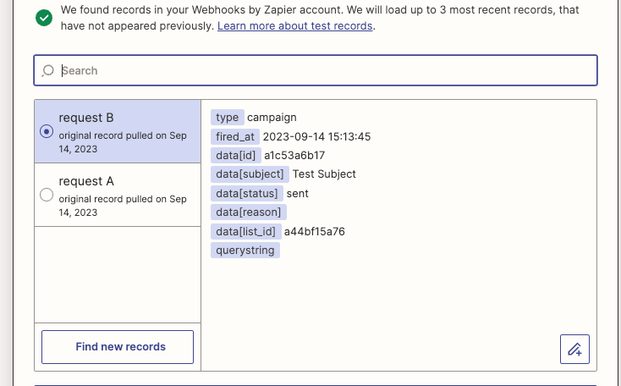Click the status value sent
621x386 pixels.
(298, 193)
